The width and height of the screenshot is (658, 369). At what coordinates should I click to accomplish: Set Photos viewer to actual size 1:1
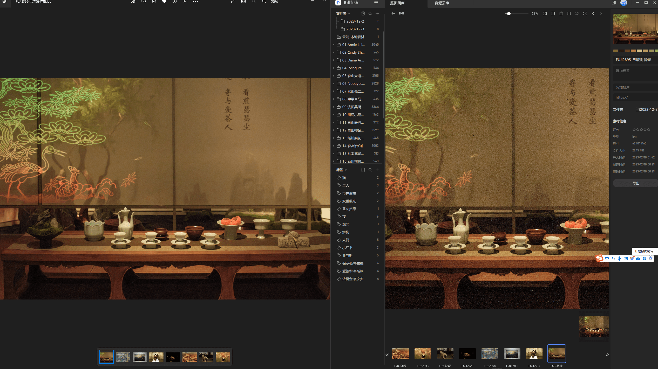[x=243, y=2]
